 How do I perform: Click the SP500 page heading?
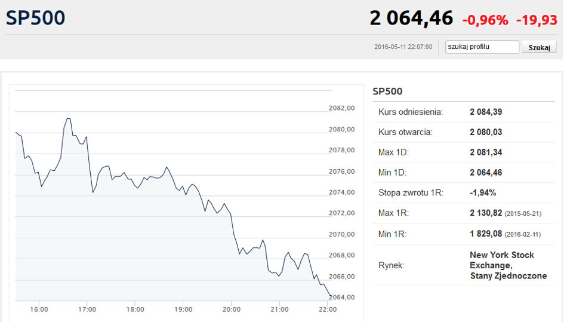[x=36, y=18]
